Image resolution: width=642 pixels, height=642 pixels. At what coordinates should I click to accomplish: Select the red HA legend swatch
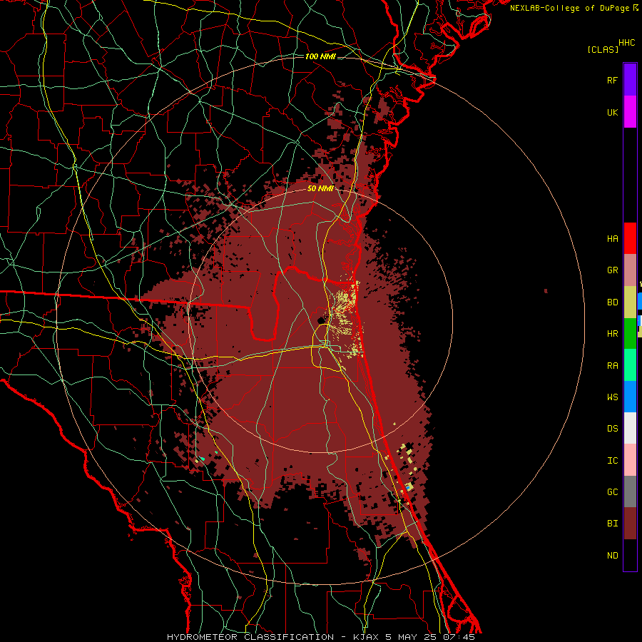(630, 238)
